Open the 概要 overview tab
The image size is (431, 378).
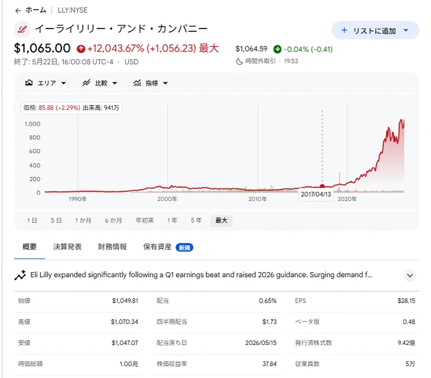click(x=29, y=247)
